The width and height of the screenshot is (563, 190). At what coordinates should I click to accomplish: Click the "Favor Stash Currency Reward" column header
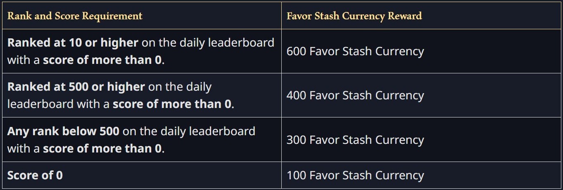(x=354, y=16)
